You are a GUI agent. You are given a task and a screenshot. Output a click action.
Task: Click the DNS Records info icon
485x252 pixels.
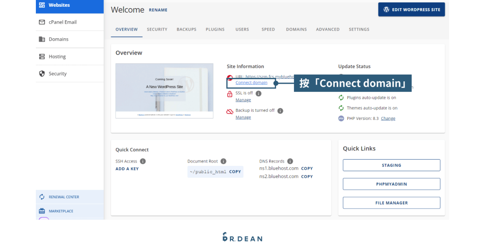point(290,162)
